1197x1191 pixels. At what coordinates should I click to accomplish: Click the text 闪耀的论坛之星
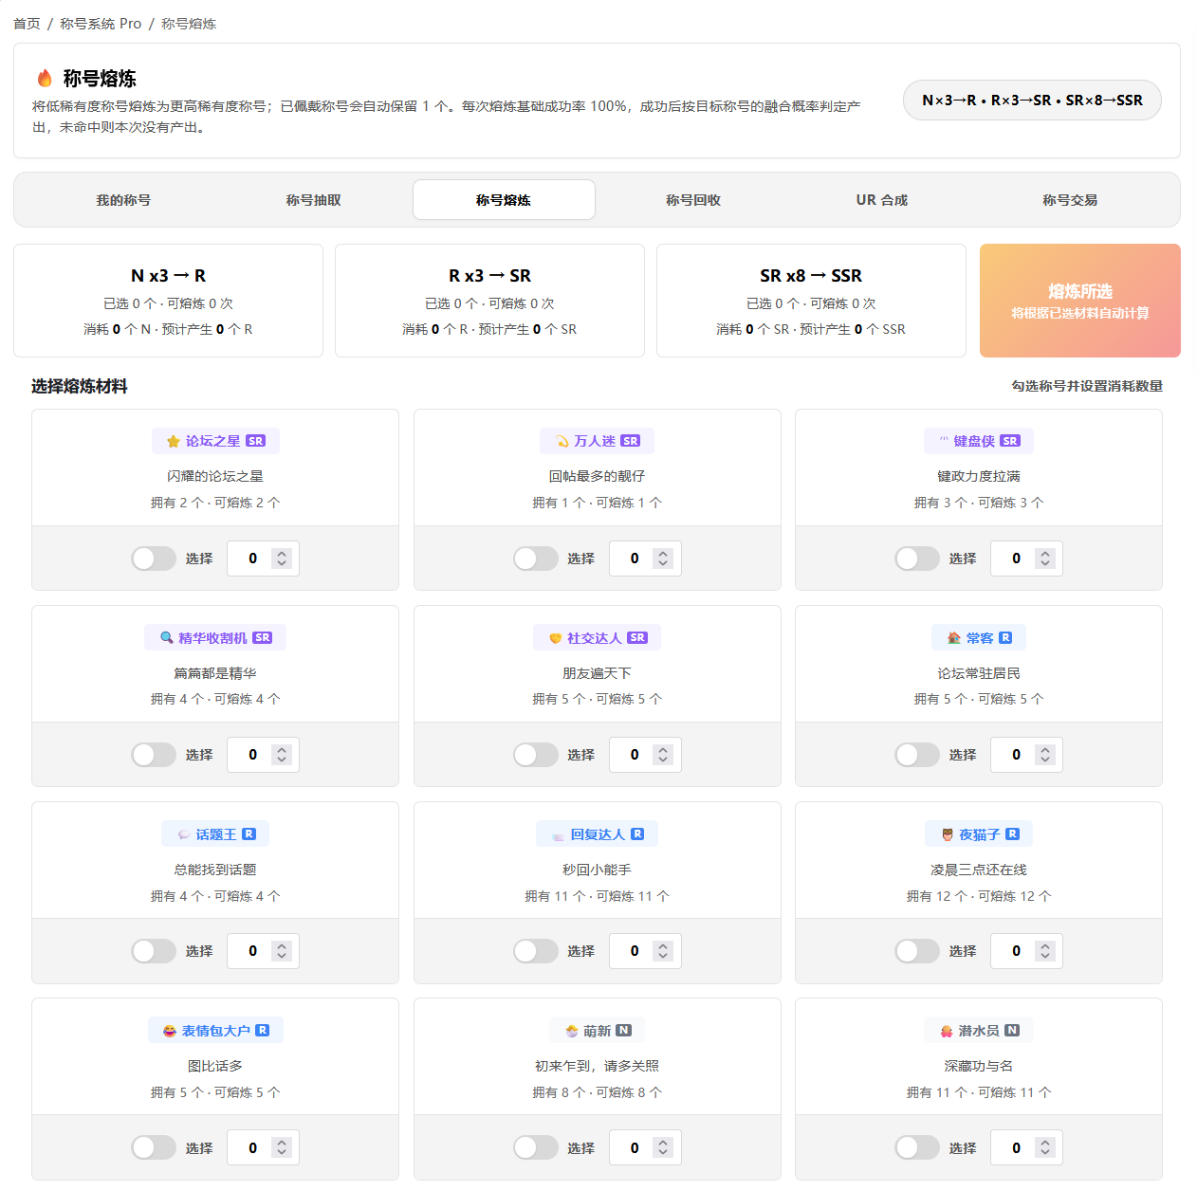215,476
